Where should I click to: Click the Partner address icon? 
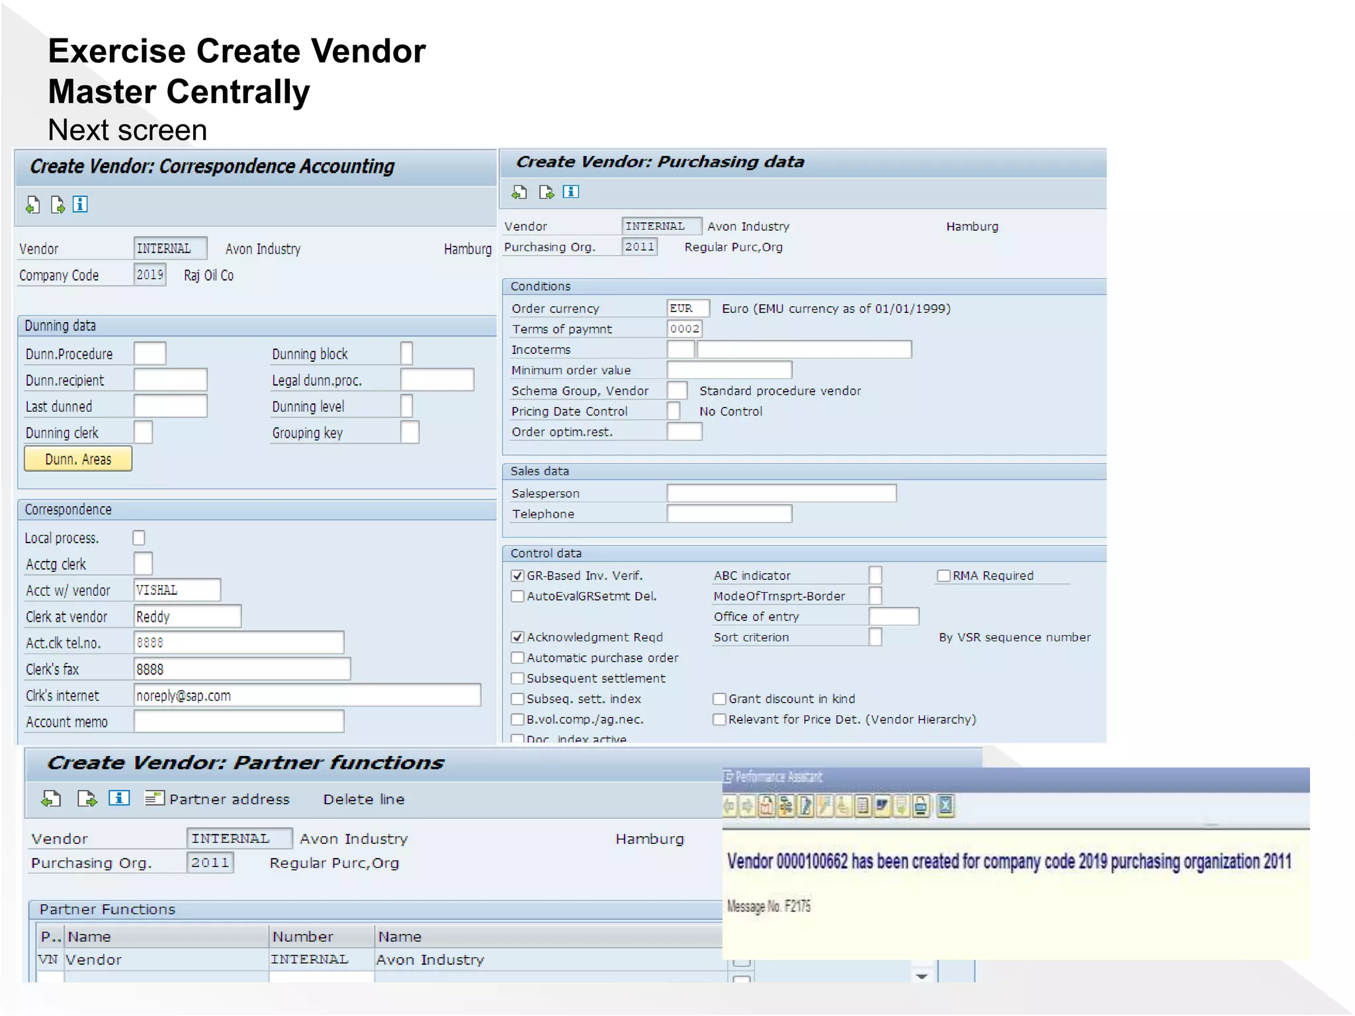click(x=154, y=798)
